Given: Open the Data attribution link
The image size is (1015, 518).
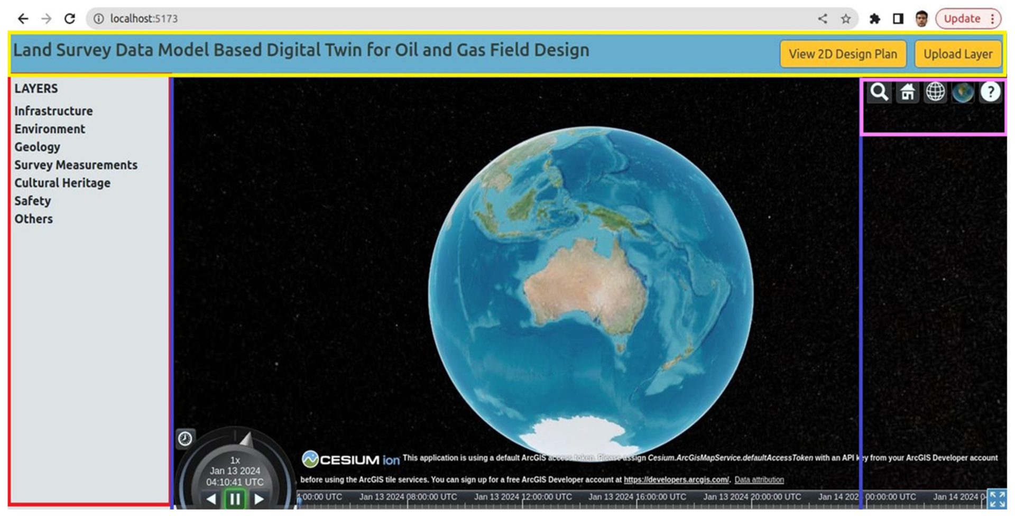Looking at the screenshot, I should [759, 480].
